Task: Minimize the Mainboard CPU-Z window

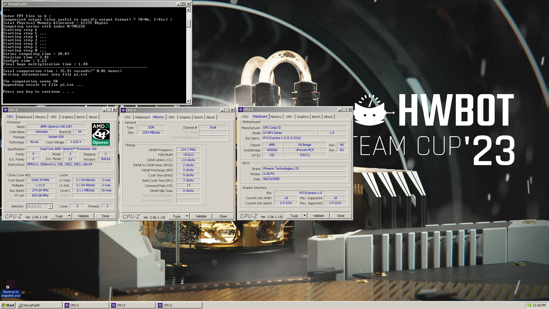Action: click(340, 110)
